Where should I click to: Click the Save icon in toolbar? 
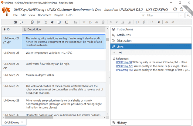[15, 22]
